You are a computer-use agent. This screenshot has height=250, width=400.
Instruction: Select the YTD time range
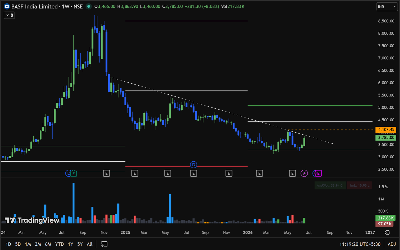pos(59,244)
